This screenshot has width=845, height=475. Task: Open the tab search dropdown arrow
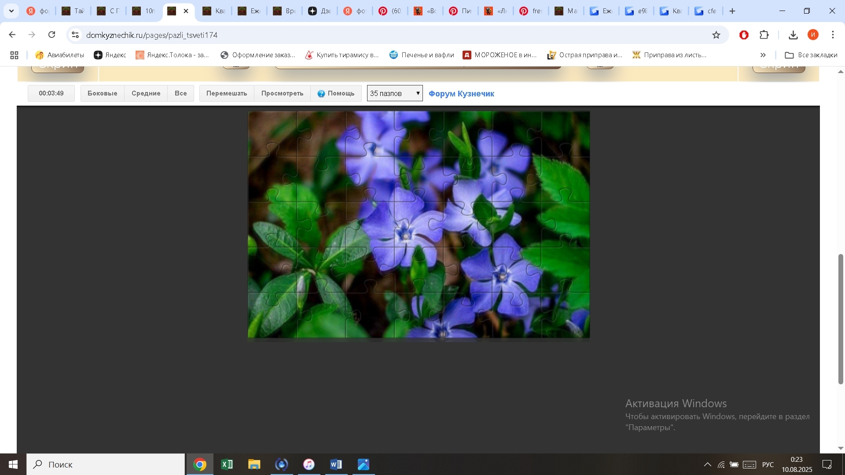pos(11,11)
